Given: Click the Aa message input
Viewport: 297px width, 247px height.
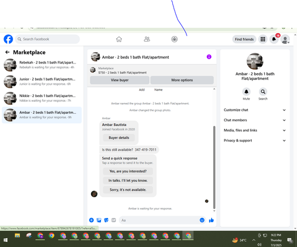Looking at the screenshot, I should (159, 220).
